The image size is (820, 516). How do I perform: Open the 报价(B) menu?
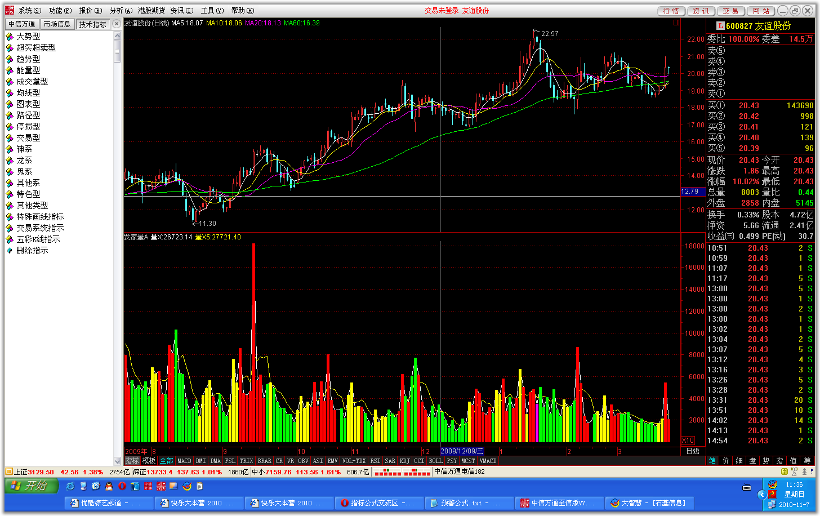(91, 11)
